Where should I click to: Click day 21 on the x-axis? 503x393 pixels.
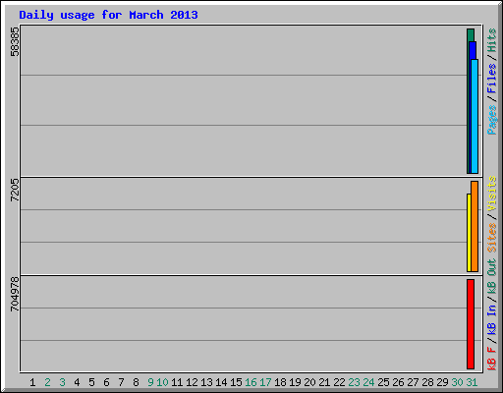[324, 382]
